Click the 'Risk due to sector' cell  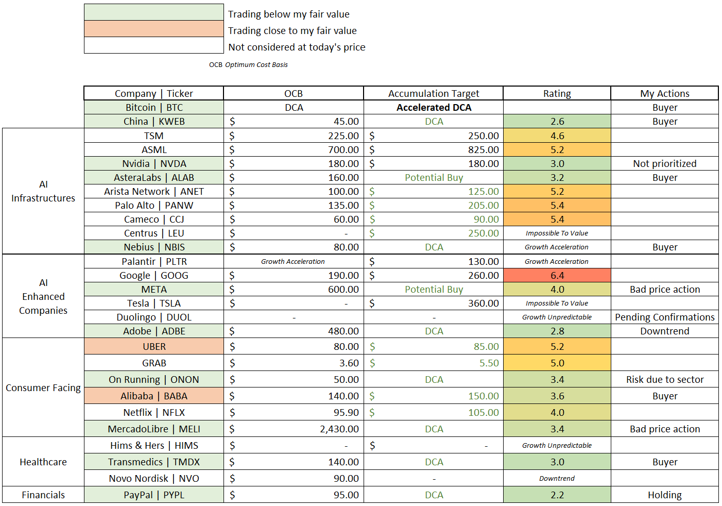point(665,379)
